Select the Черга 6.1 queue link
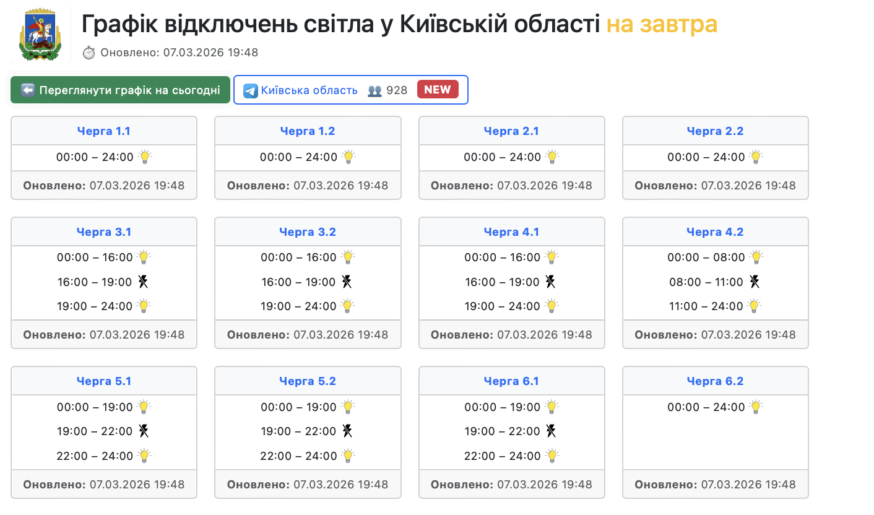The height and width of the screenshot is (515, 874). pyautogui.click(x=511, y=381)
